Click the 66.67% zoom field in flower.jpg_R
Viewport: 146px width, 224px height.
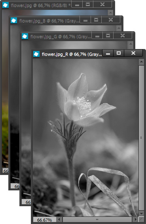tap(45, 220)
